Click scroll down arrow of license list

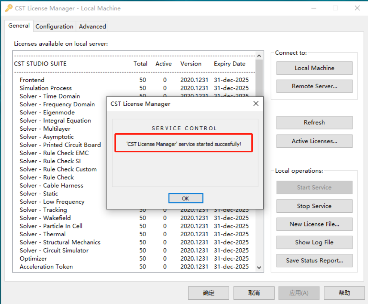pyautogui.click(x=259, y=268)
